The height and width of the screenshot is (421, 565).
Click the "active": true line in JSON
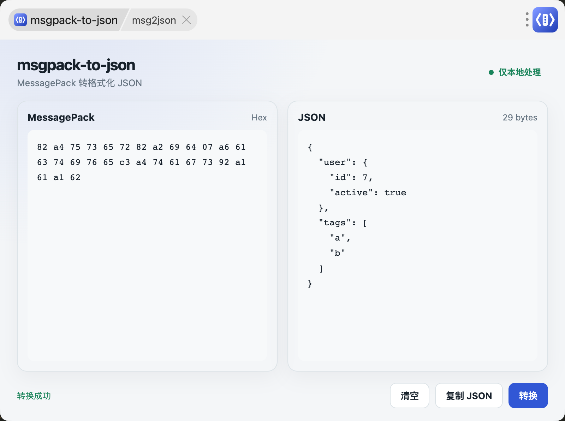pos(368,192)
